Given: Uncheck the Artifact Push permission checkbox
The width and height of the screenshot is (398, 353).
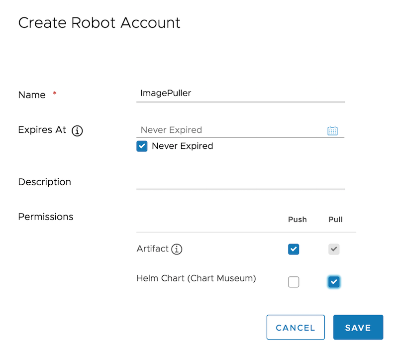Looking at the screenshot, I should [x=294, y=249].
